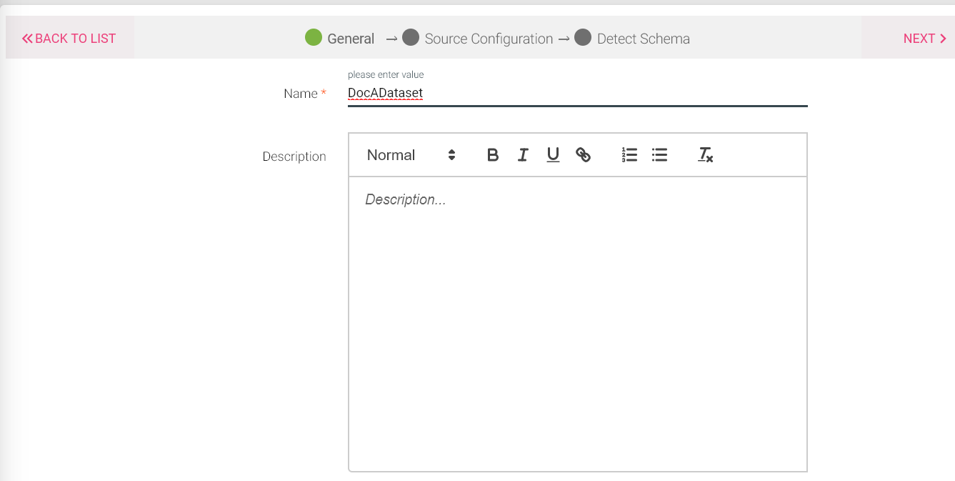
Task: Start a bulleted list in description
Action: (659, 155)
